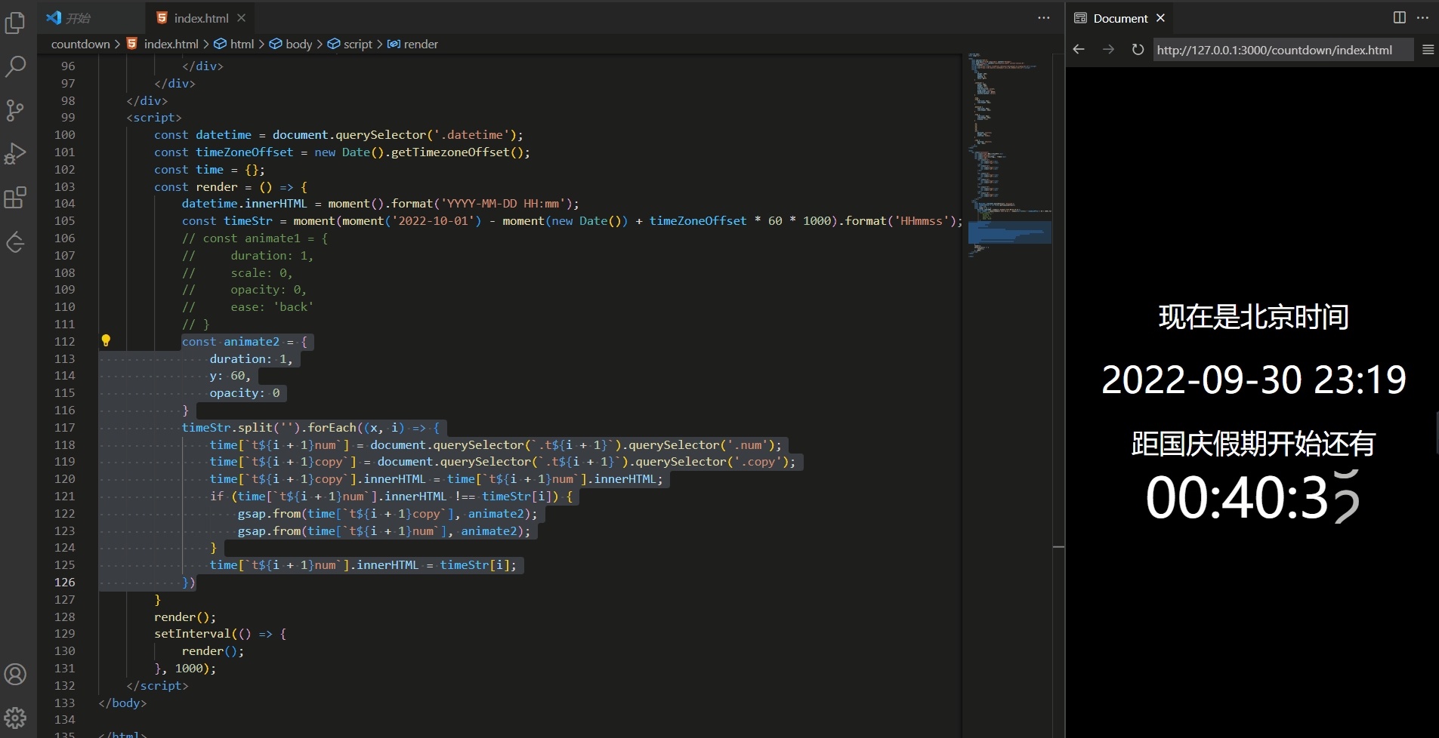
Task: Reload the preview browser page
Action: point(1138,50)
